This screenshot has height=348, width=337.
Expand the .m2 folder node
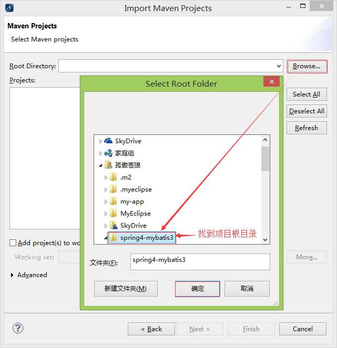(x=106, y=177)
